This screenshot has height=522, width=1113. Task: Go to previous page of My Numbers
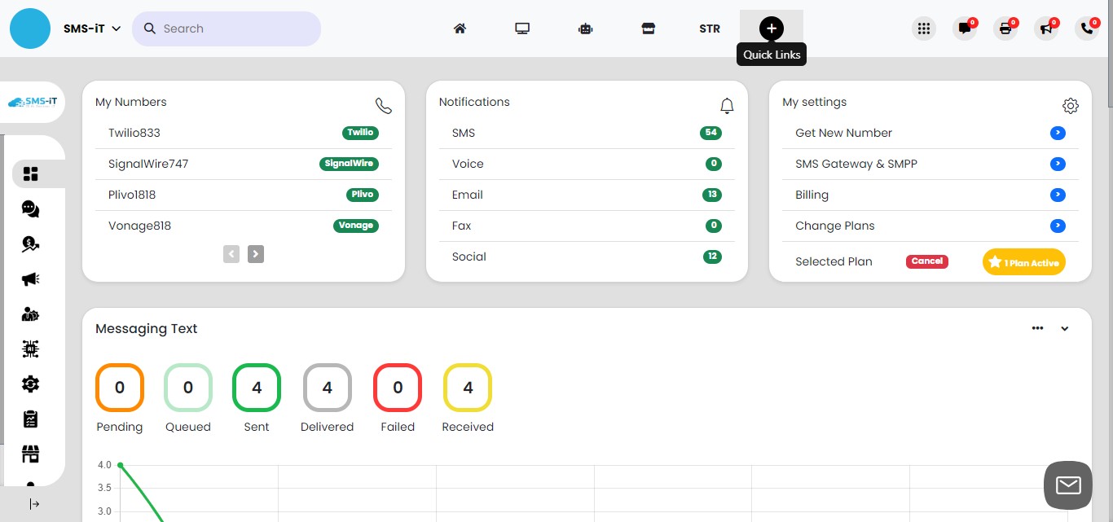231,254
